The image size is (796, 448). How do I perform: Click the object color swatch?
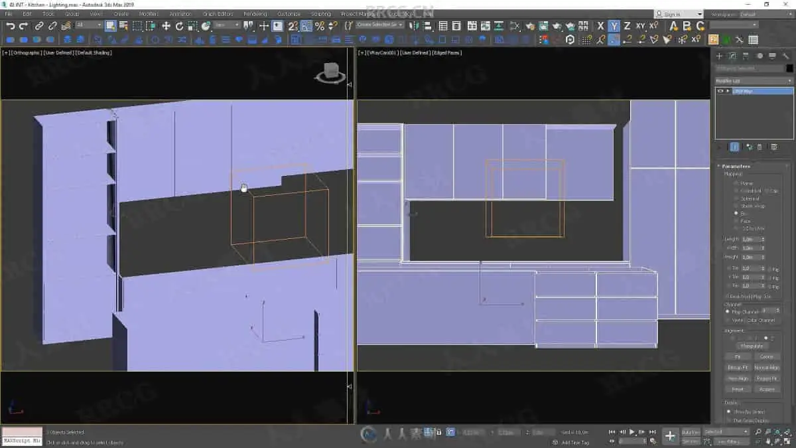click(x=789, y=68)
